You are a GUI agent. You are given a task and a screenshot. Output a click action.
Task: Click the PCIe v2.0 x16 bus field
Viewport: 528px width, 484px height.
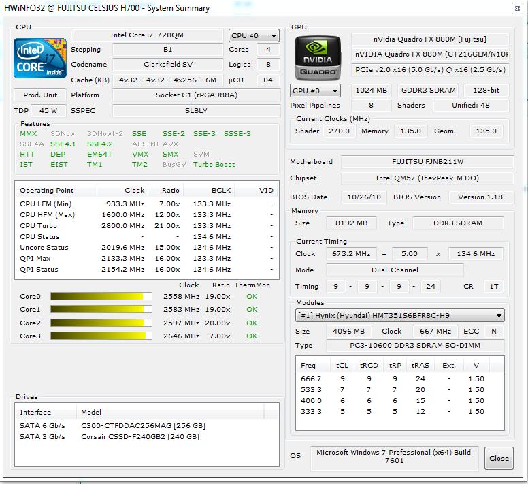tap(430, 69)
